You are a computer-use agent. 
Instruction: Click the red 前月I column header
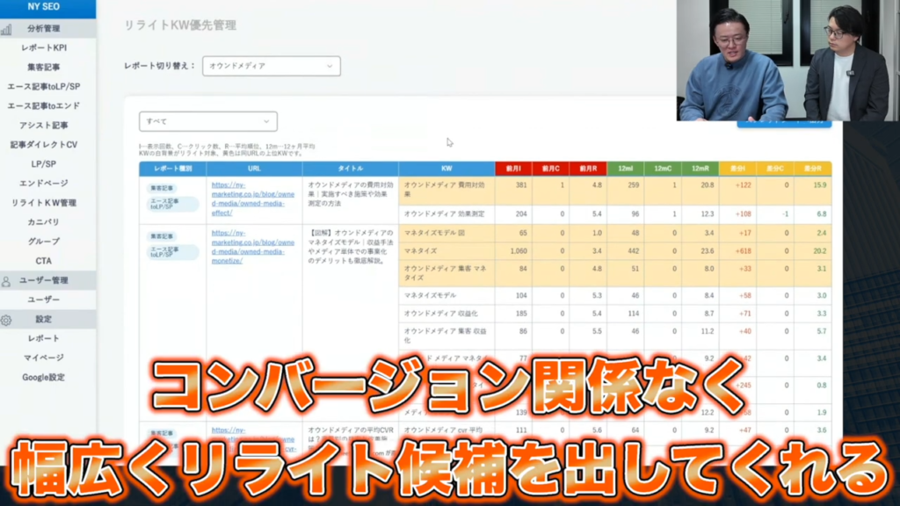click(513, 169)
